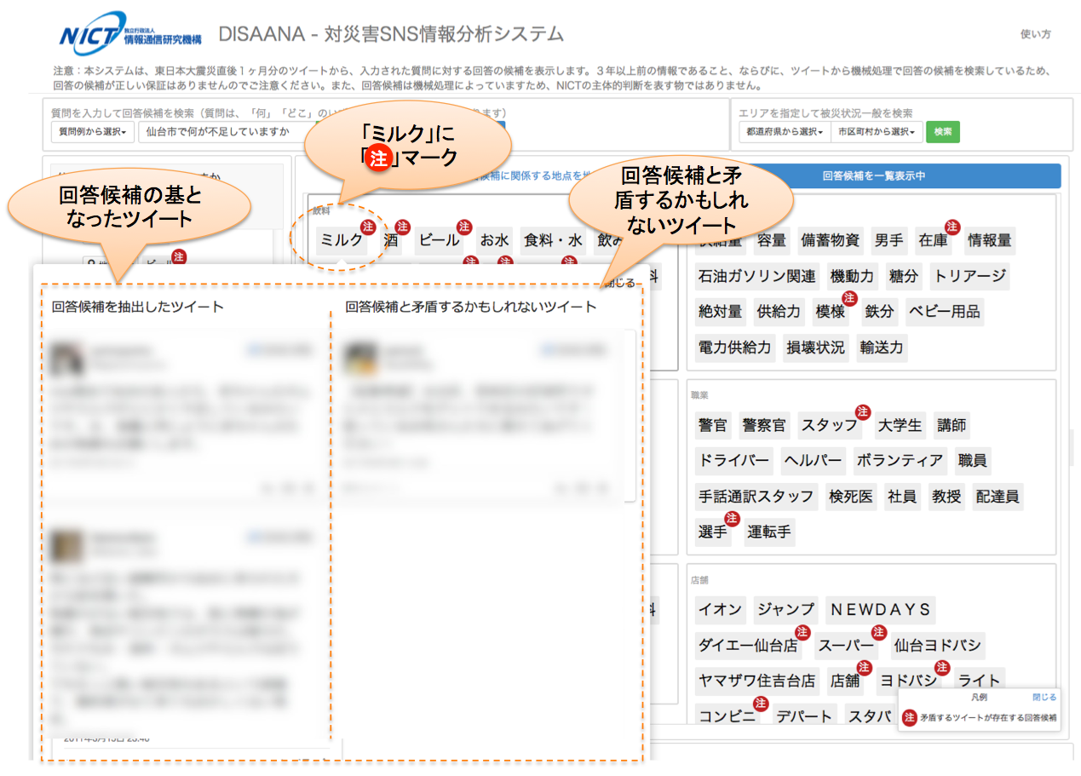Click the ヘルパー tag

click(813, 461)
